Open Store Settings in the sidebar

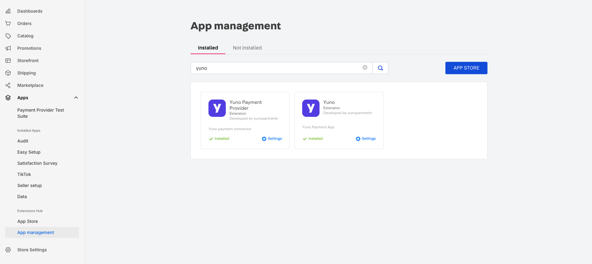point(32,250)
